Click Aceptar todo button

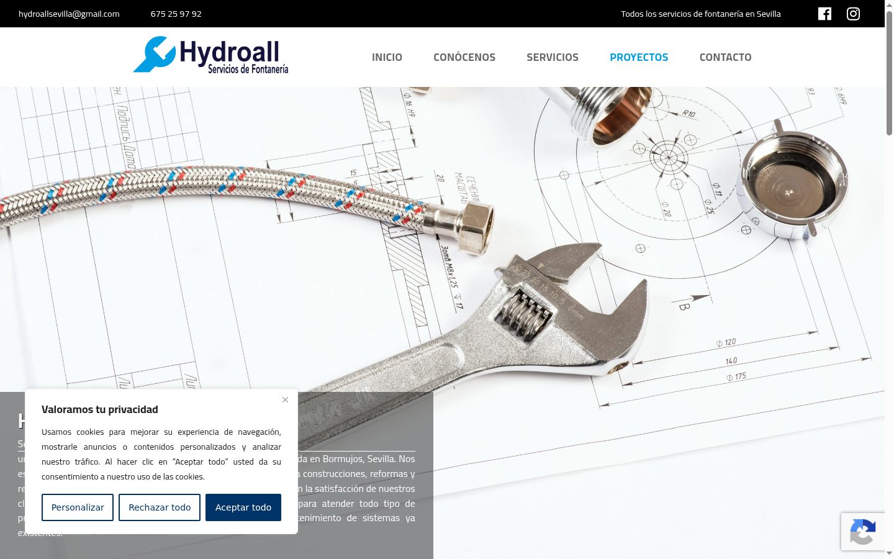243,507
